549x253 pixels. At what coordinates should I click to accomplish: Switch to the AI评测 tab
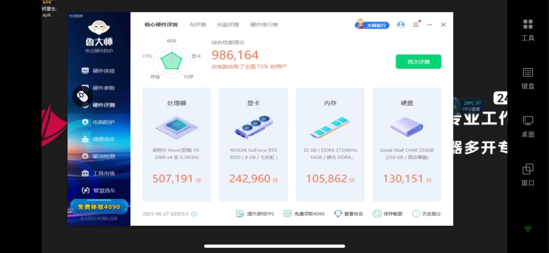click(198, 25)
